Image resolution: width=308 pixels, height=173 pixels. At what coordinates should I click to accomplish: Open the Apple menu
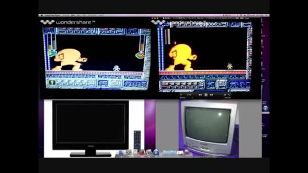coord(42,15)
